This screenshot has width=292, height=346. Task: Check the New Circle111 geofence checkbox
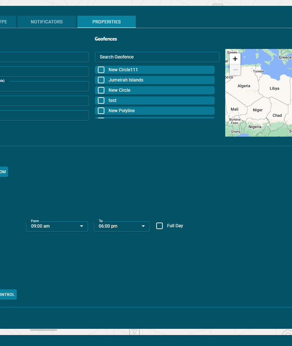(x=101, y=70)
